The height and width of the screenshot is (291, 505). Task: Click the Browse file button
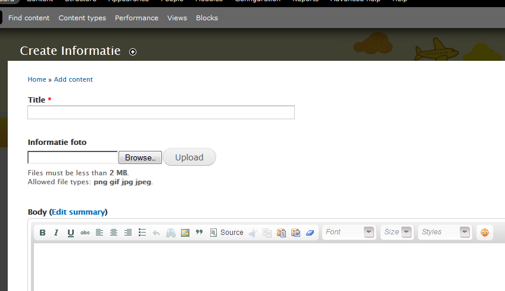pyautogui.click(x=140, y=157)
